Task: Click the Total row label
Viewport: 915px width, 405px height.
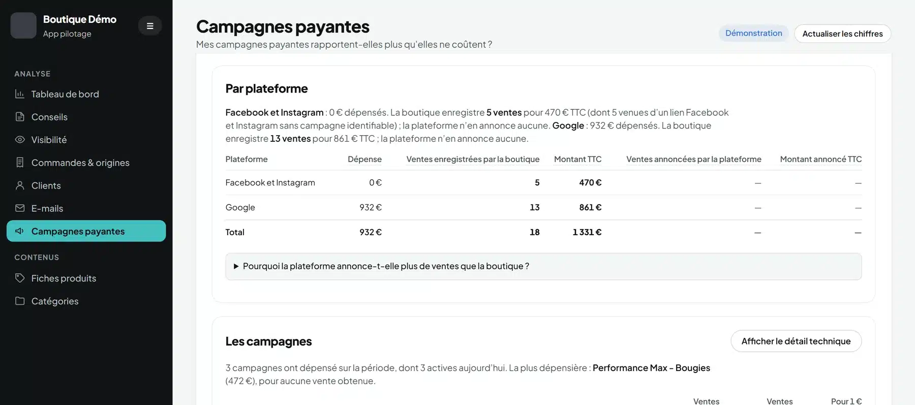Action: coord(235,232)
